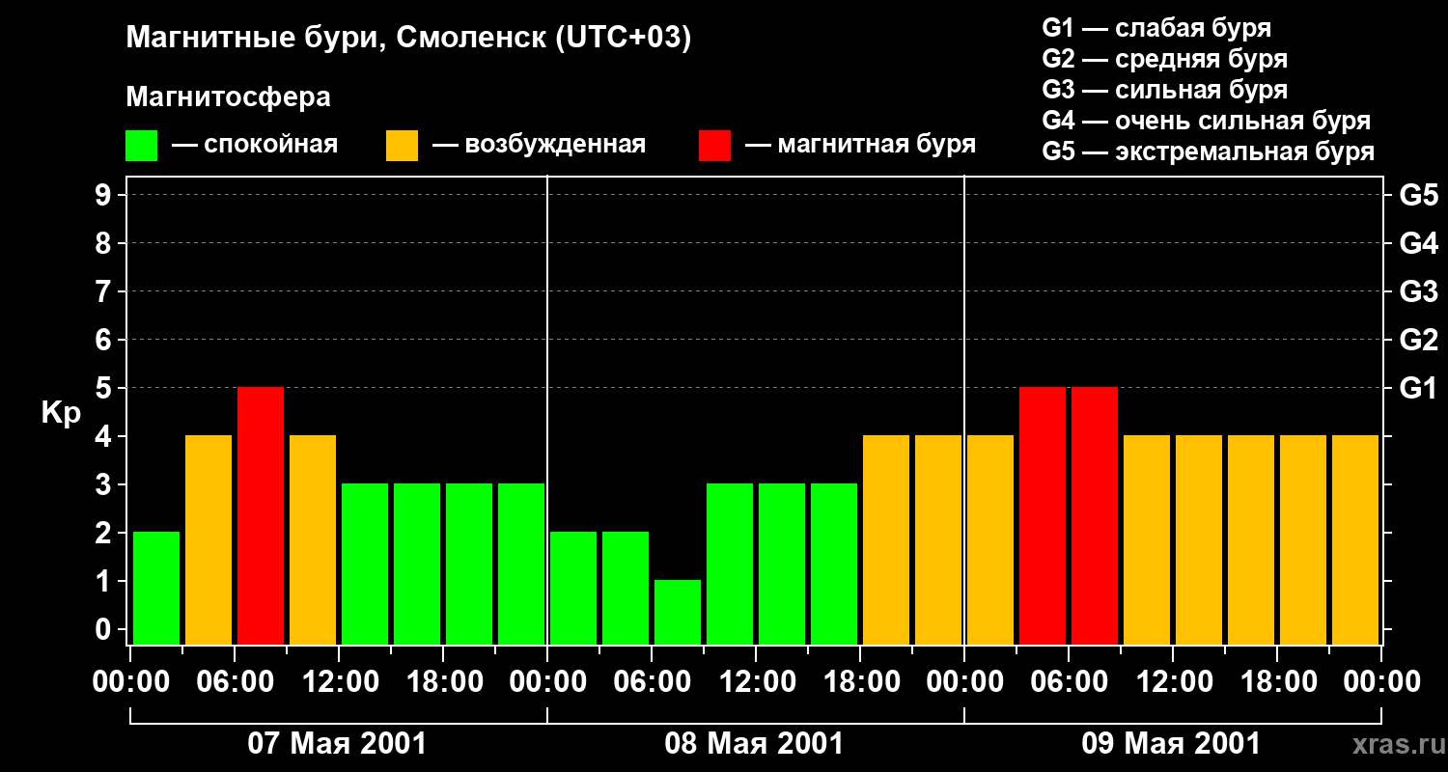Click the right-axis label 'G5'
The image size is (1448, 772).
(x=1419, y=195)
